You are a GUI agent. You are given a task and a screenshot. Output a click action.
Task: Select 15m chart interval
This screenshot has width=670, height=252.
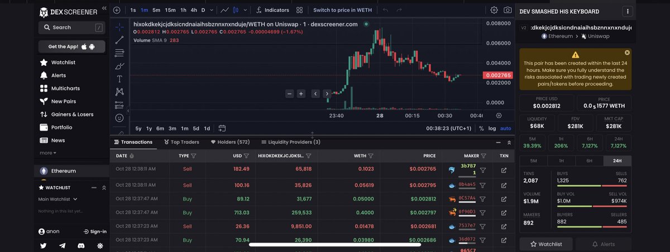pos(170,10)
